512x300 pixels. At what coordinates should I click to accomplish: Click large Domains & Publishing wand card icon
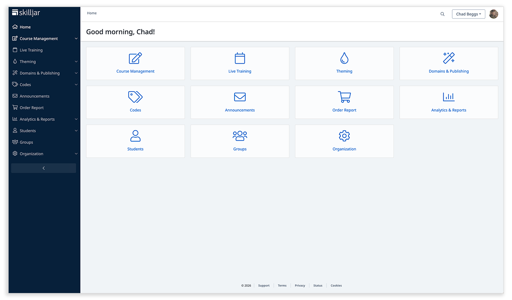(x=449, y=58)
